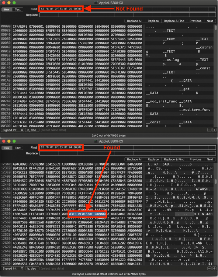Image resolution: width=218 pixels, height=277 pixels.
Task: Open le, dec format selector, top window
Action: (x=32, y=130)
